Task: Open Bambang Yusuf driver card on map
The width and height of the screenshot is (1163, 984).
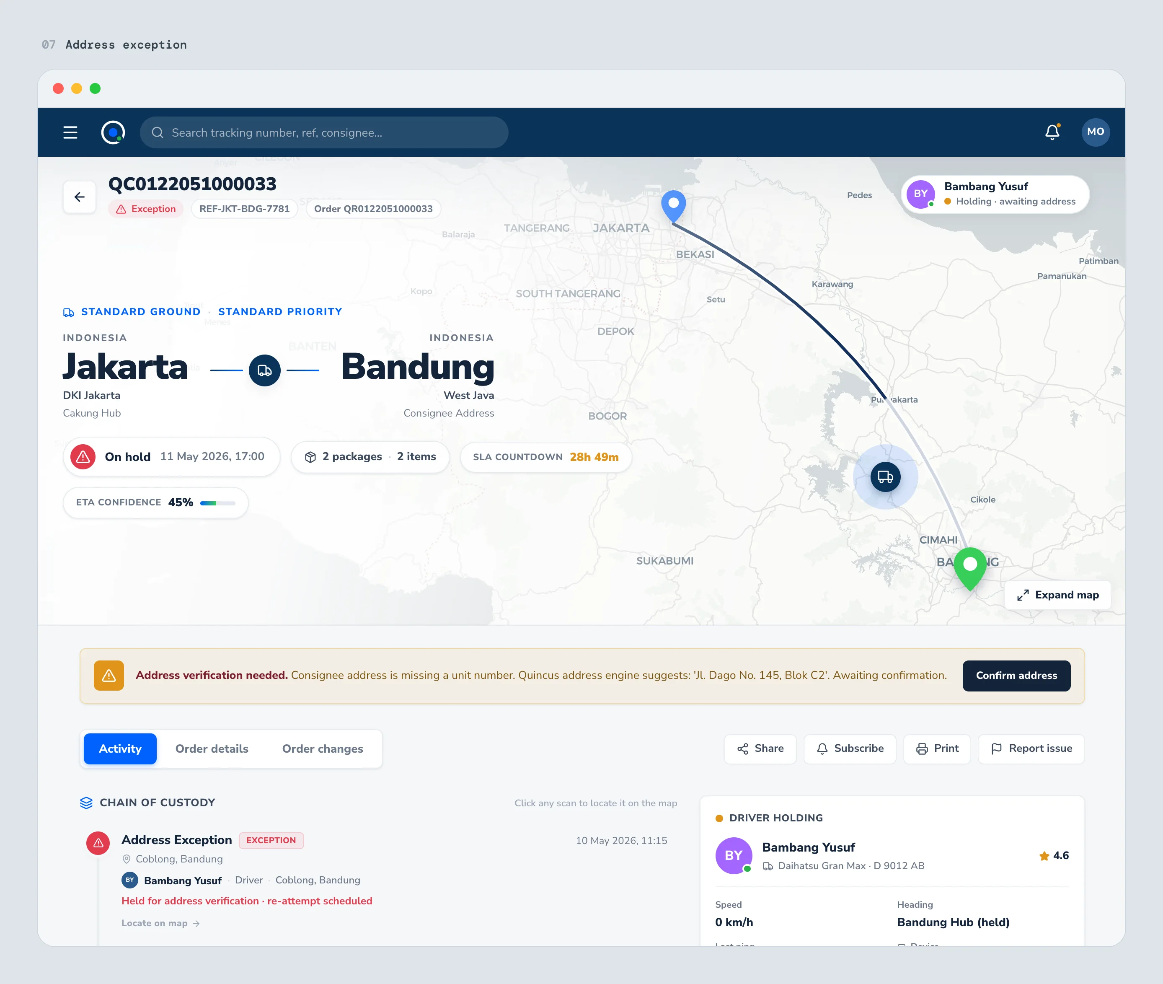Action: [x=995, y=194]
